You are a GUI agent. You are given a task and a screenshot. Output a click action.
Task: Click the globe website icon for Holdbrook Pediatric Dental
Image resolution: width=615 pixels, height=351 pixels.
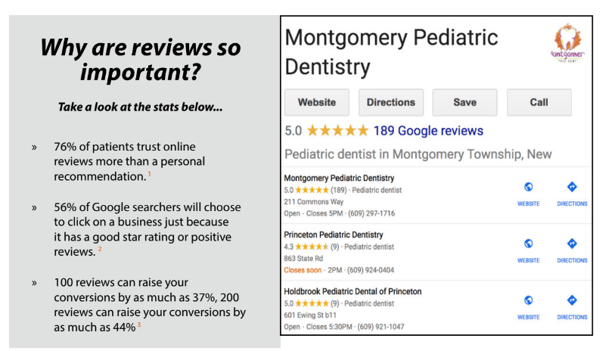pyautogui.click(x=528, y=300)
